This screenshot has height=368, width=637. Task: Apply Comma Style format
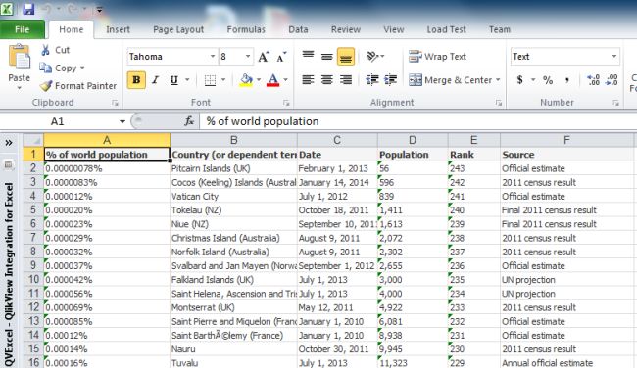click(566, 80)
